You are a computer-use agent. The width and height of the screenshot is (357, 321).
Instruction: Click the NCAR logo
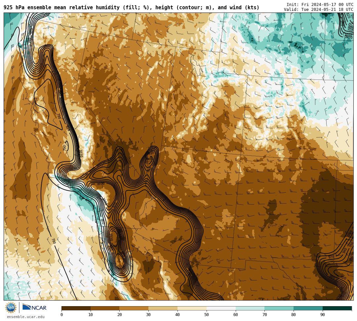[x=35, y=307]
